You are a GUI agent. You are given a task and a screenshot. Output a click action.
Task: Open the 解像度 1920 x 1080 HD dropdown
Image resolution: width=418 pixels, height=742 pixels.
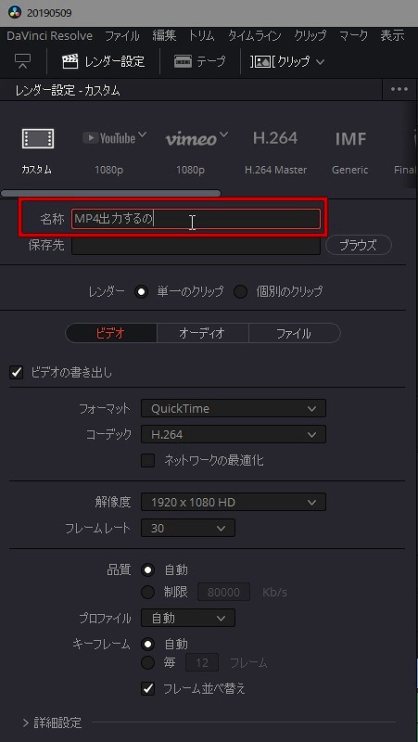(x=234, y=502)
